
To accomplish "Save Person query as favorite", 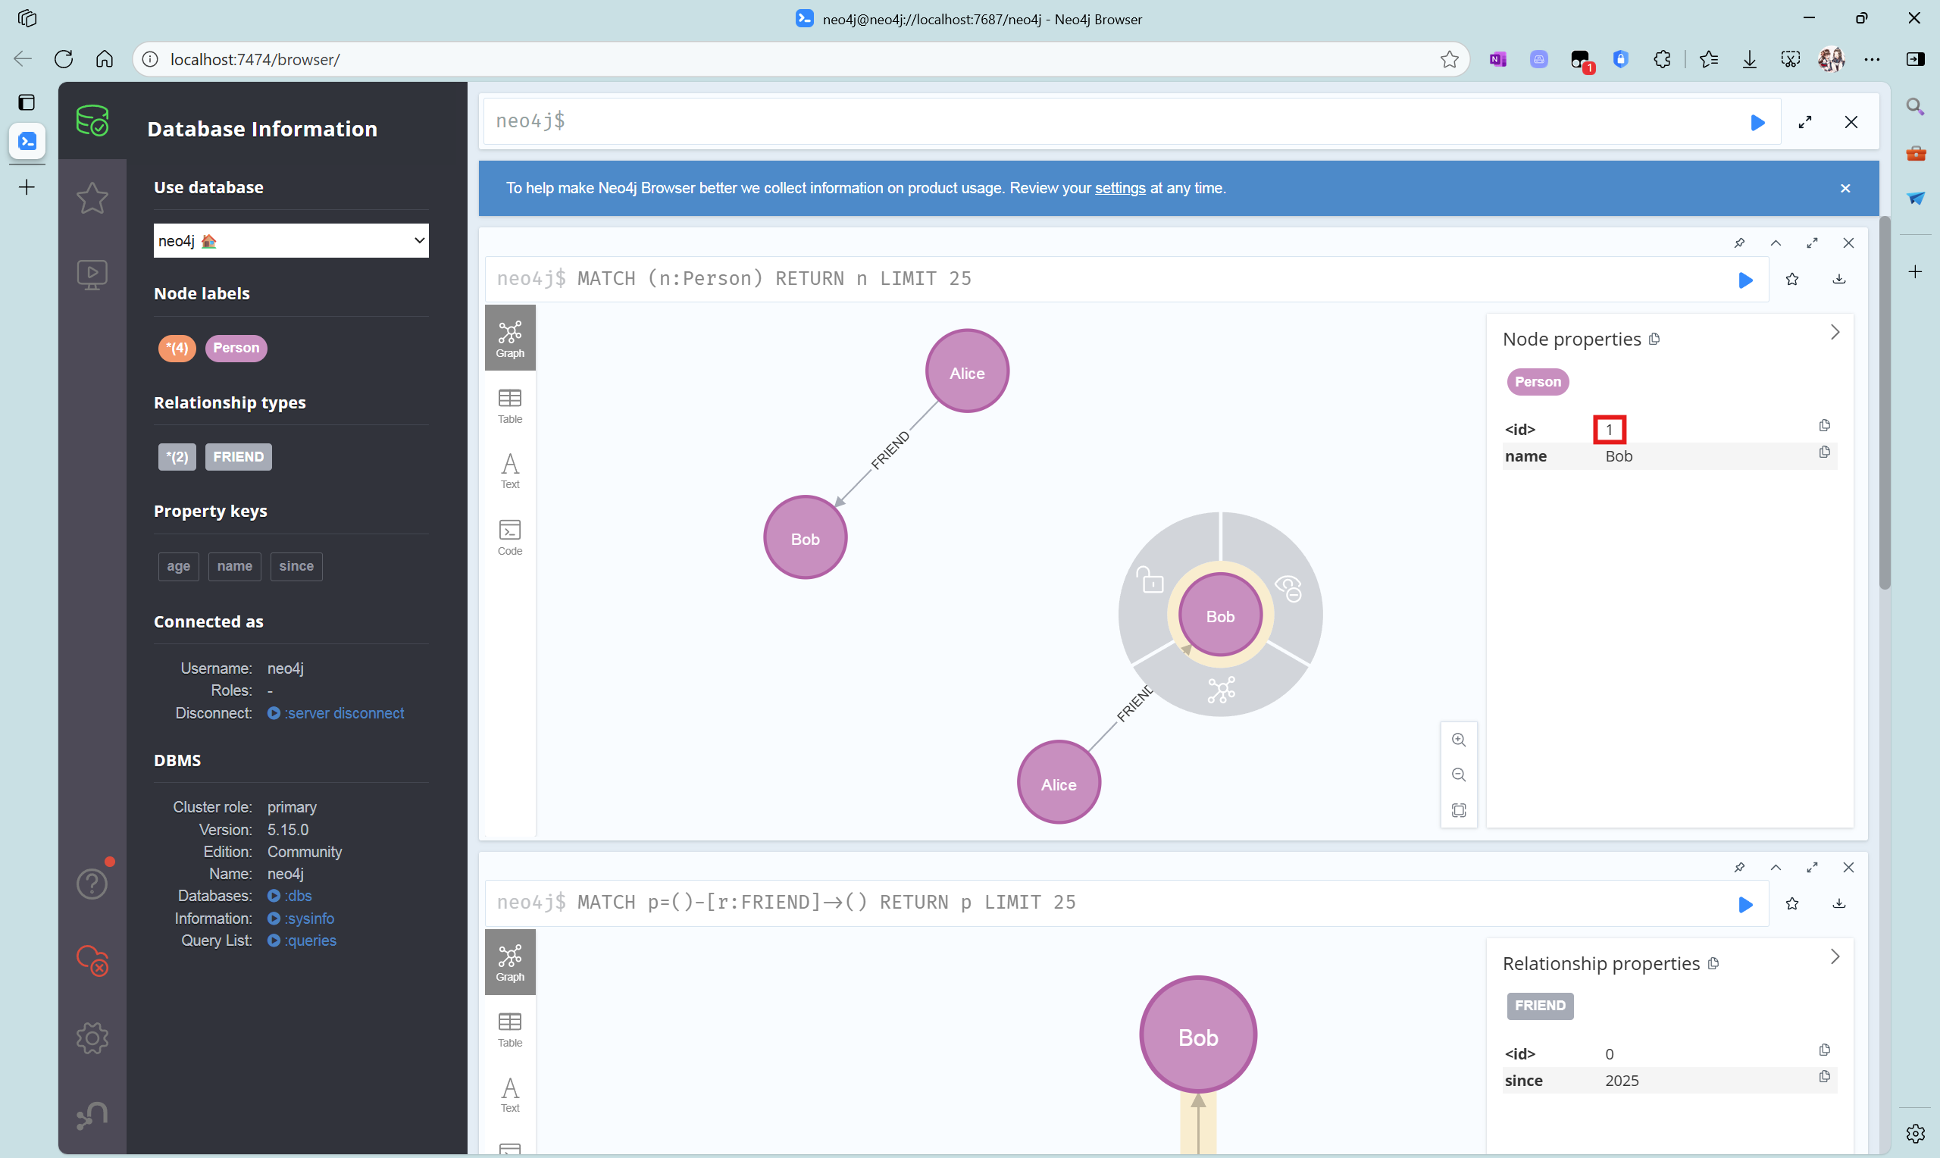I will point(1792,280).
